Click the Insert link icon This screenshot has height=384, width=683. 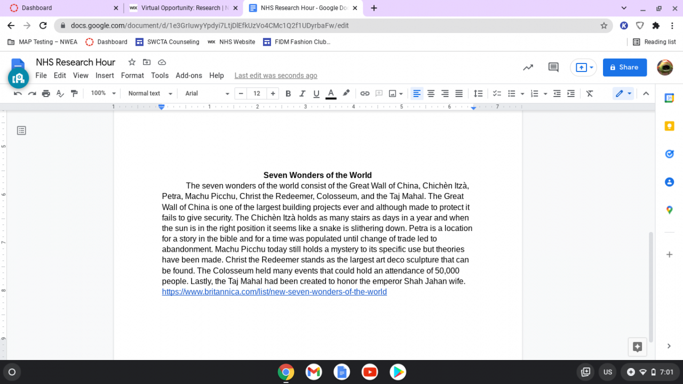pos(364,93)
